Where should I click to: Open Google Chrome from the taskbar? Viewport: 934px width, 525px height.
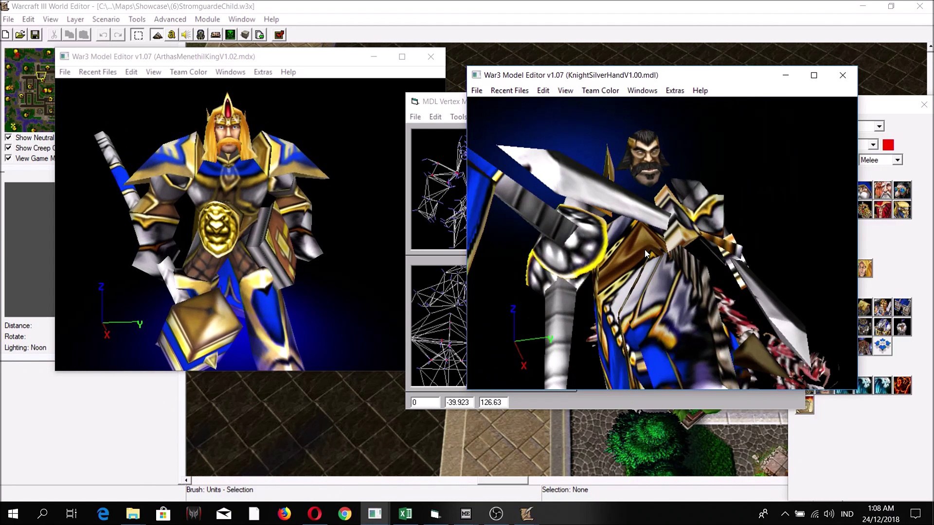pyautogui.click(x=344, y=514)
